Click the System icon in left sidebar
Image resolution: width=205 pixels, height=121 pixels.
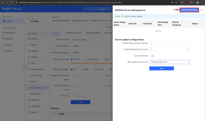(4, 51)
